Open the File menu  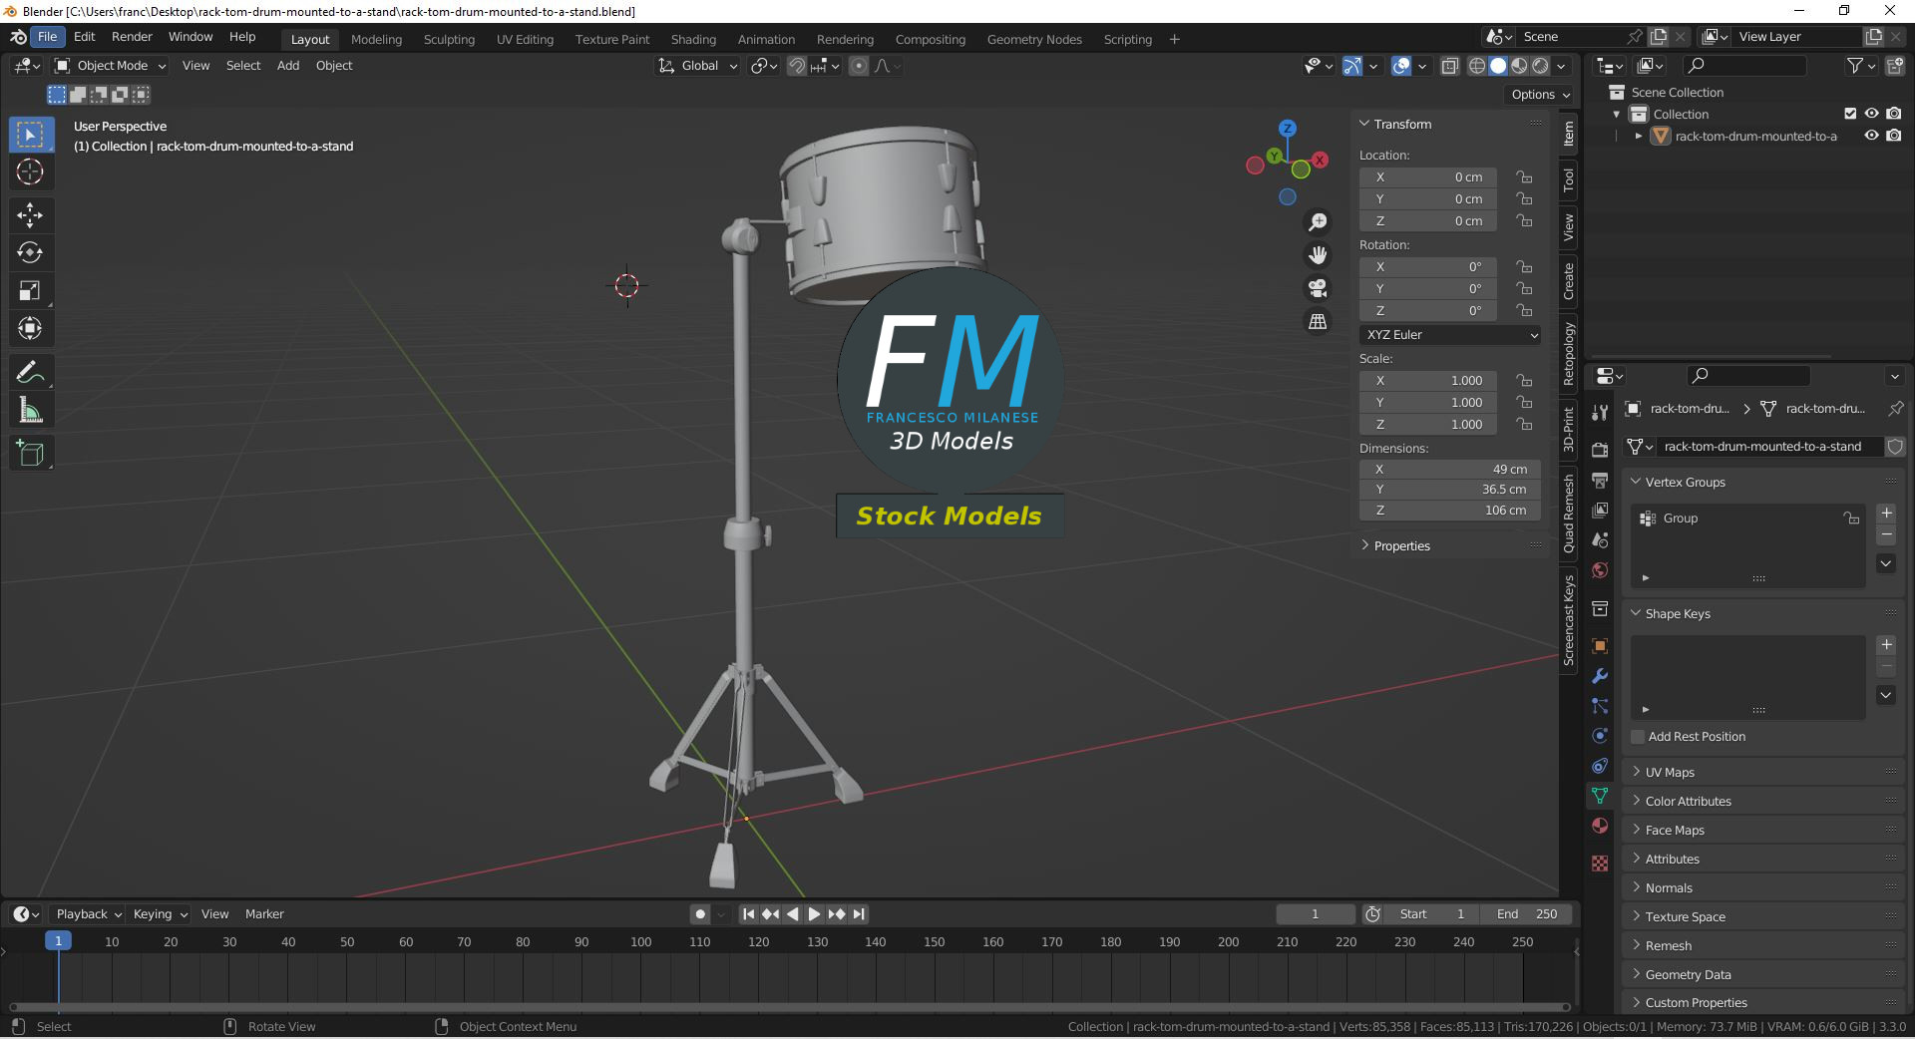click(48, 37)
